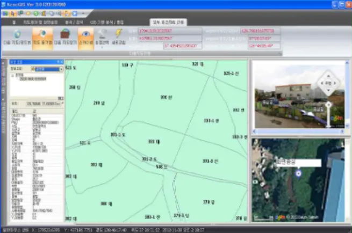Toggle the eye icon sky view button
This screenshot has width=352, height=233.
click(x=86, y=38)
